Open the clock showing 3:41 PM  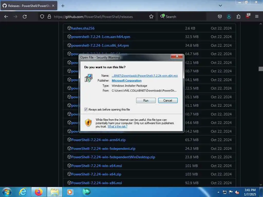pos(250,192)
